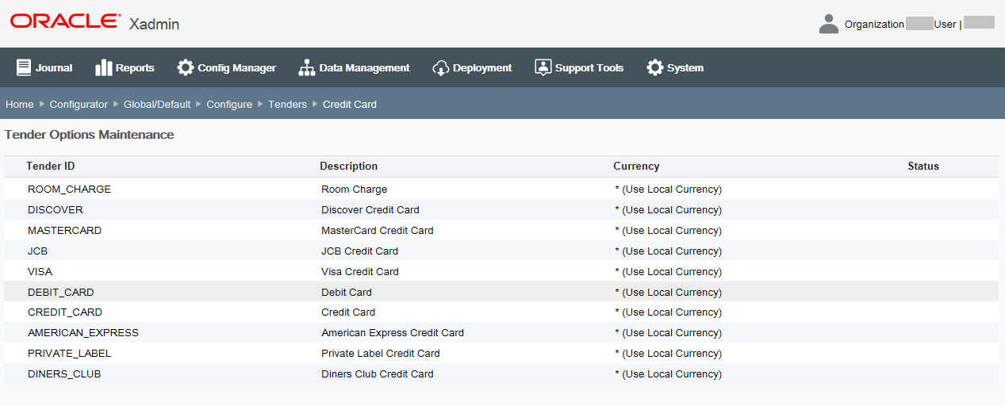Image resolution: width=1005 pixels, height=406 pixels.
Task: Click the Oracle logo
Action: [x=66, y=21]
